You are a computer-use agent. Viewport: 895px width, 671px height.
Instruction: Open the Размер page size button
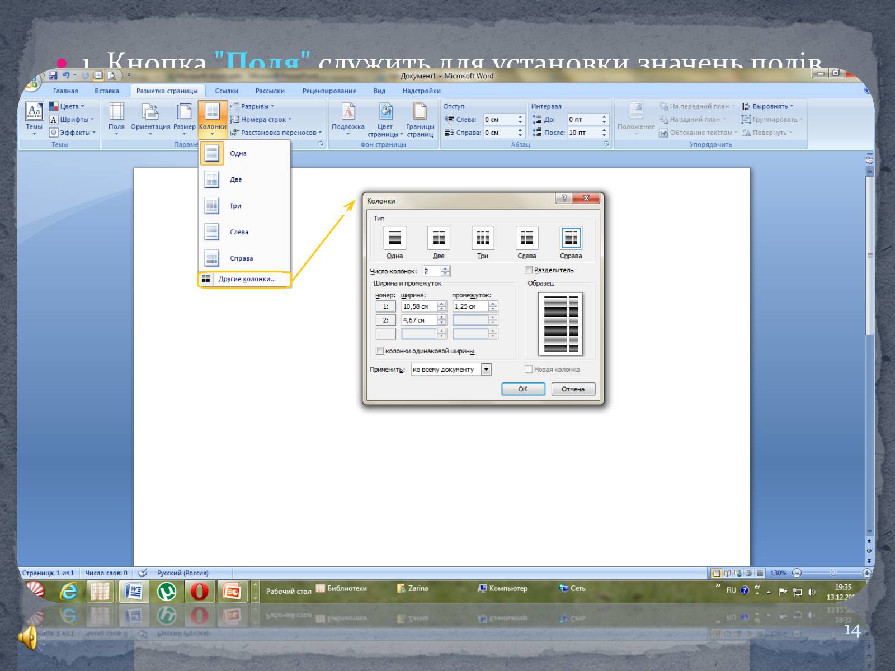tap(184, 119)
